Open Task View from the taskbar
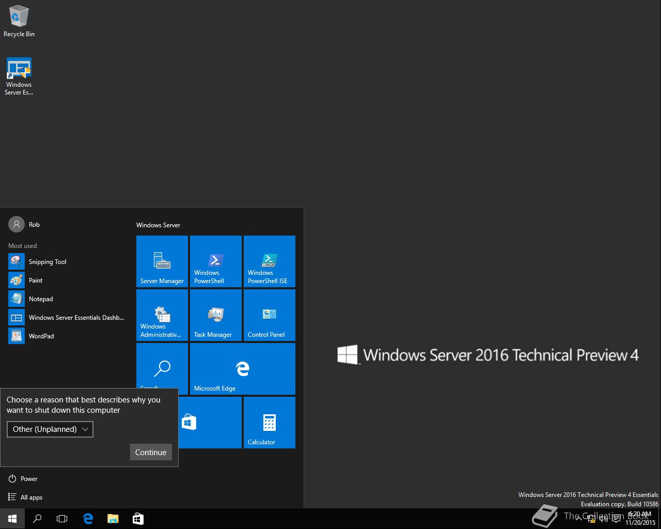Viewport: 661px width, 529px height. (62, 519)
